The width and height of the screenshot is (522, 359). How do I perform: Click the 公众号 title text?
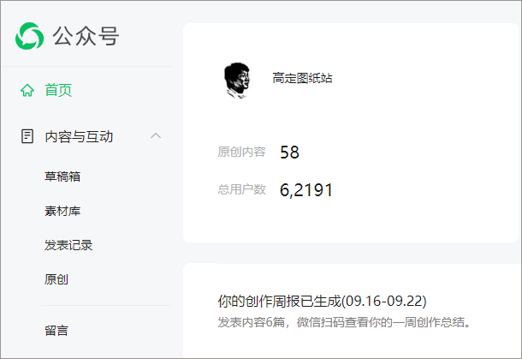pyautogui.click(x=86, y=36)
